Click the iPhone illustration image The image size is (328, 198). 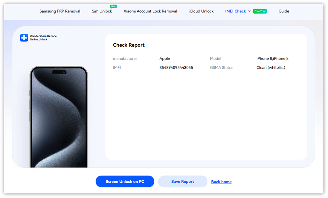[x=59, y=117]
